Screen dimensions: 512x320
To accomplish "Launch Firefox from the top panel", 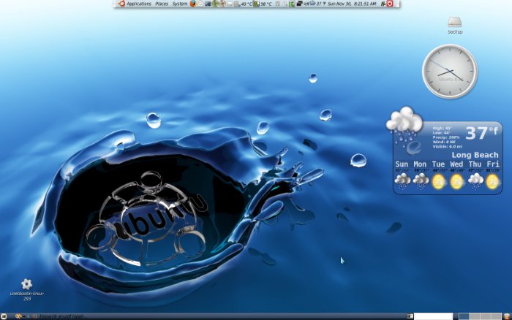I will point(193,4).
